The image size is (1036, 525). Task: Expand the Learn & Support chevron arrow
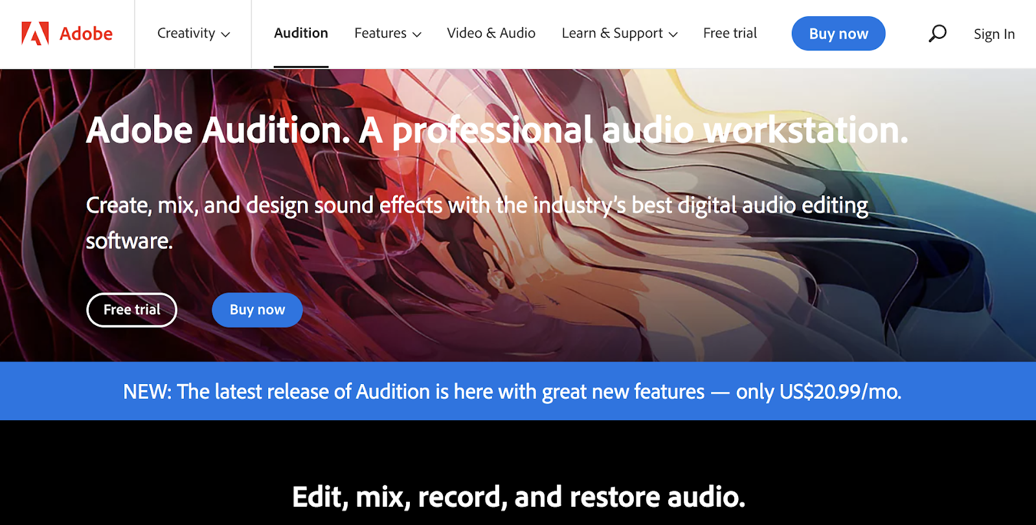click(673, 35)
